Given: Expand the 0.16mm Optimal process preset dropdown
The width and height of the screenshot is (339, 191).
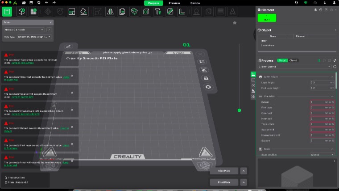Looking at the screenshot, I should [294, 67].
